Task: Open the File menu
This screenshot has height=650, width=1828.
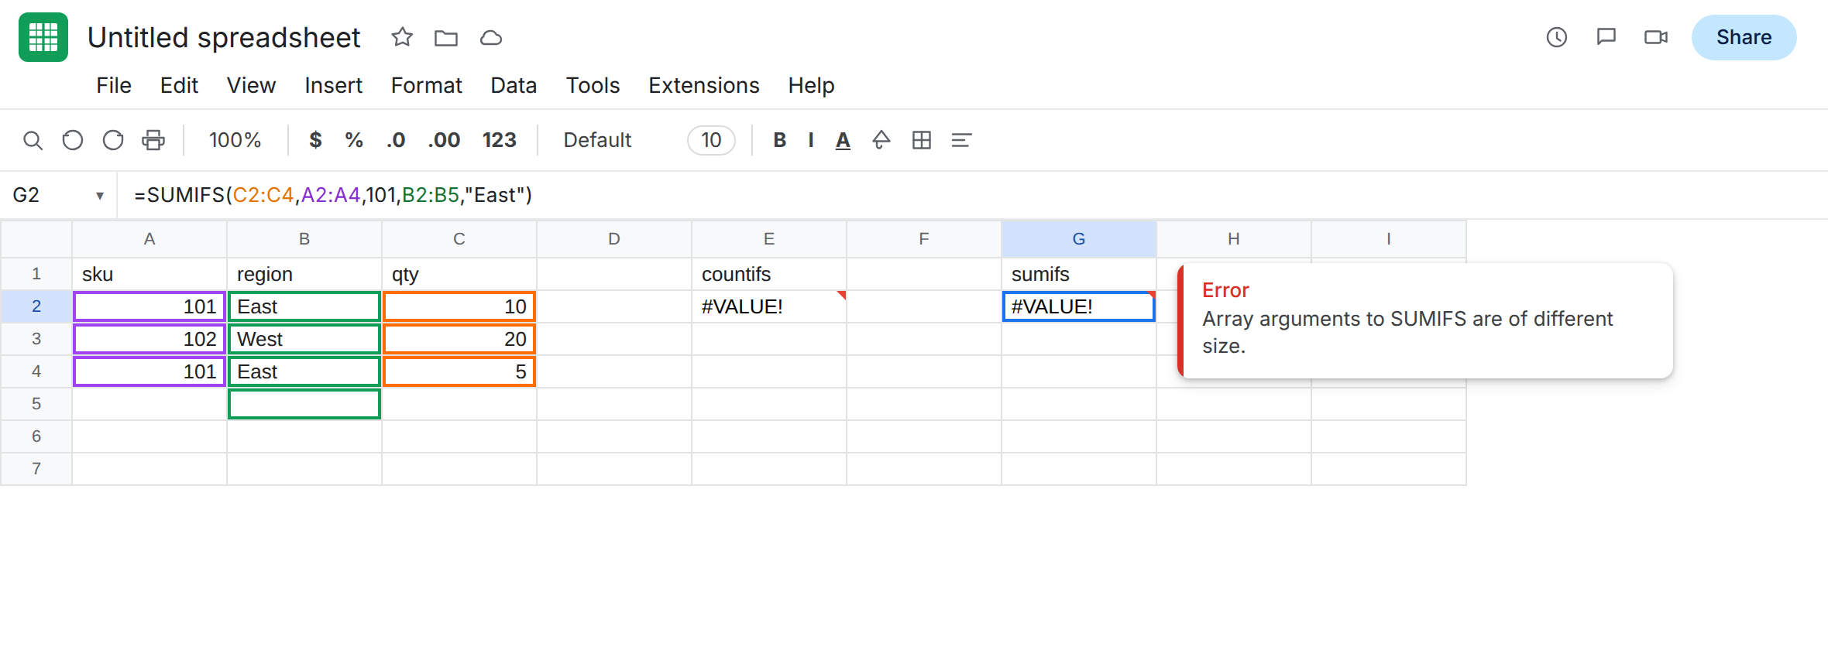Action: [114, 85]
